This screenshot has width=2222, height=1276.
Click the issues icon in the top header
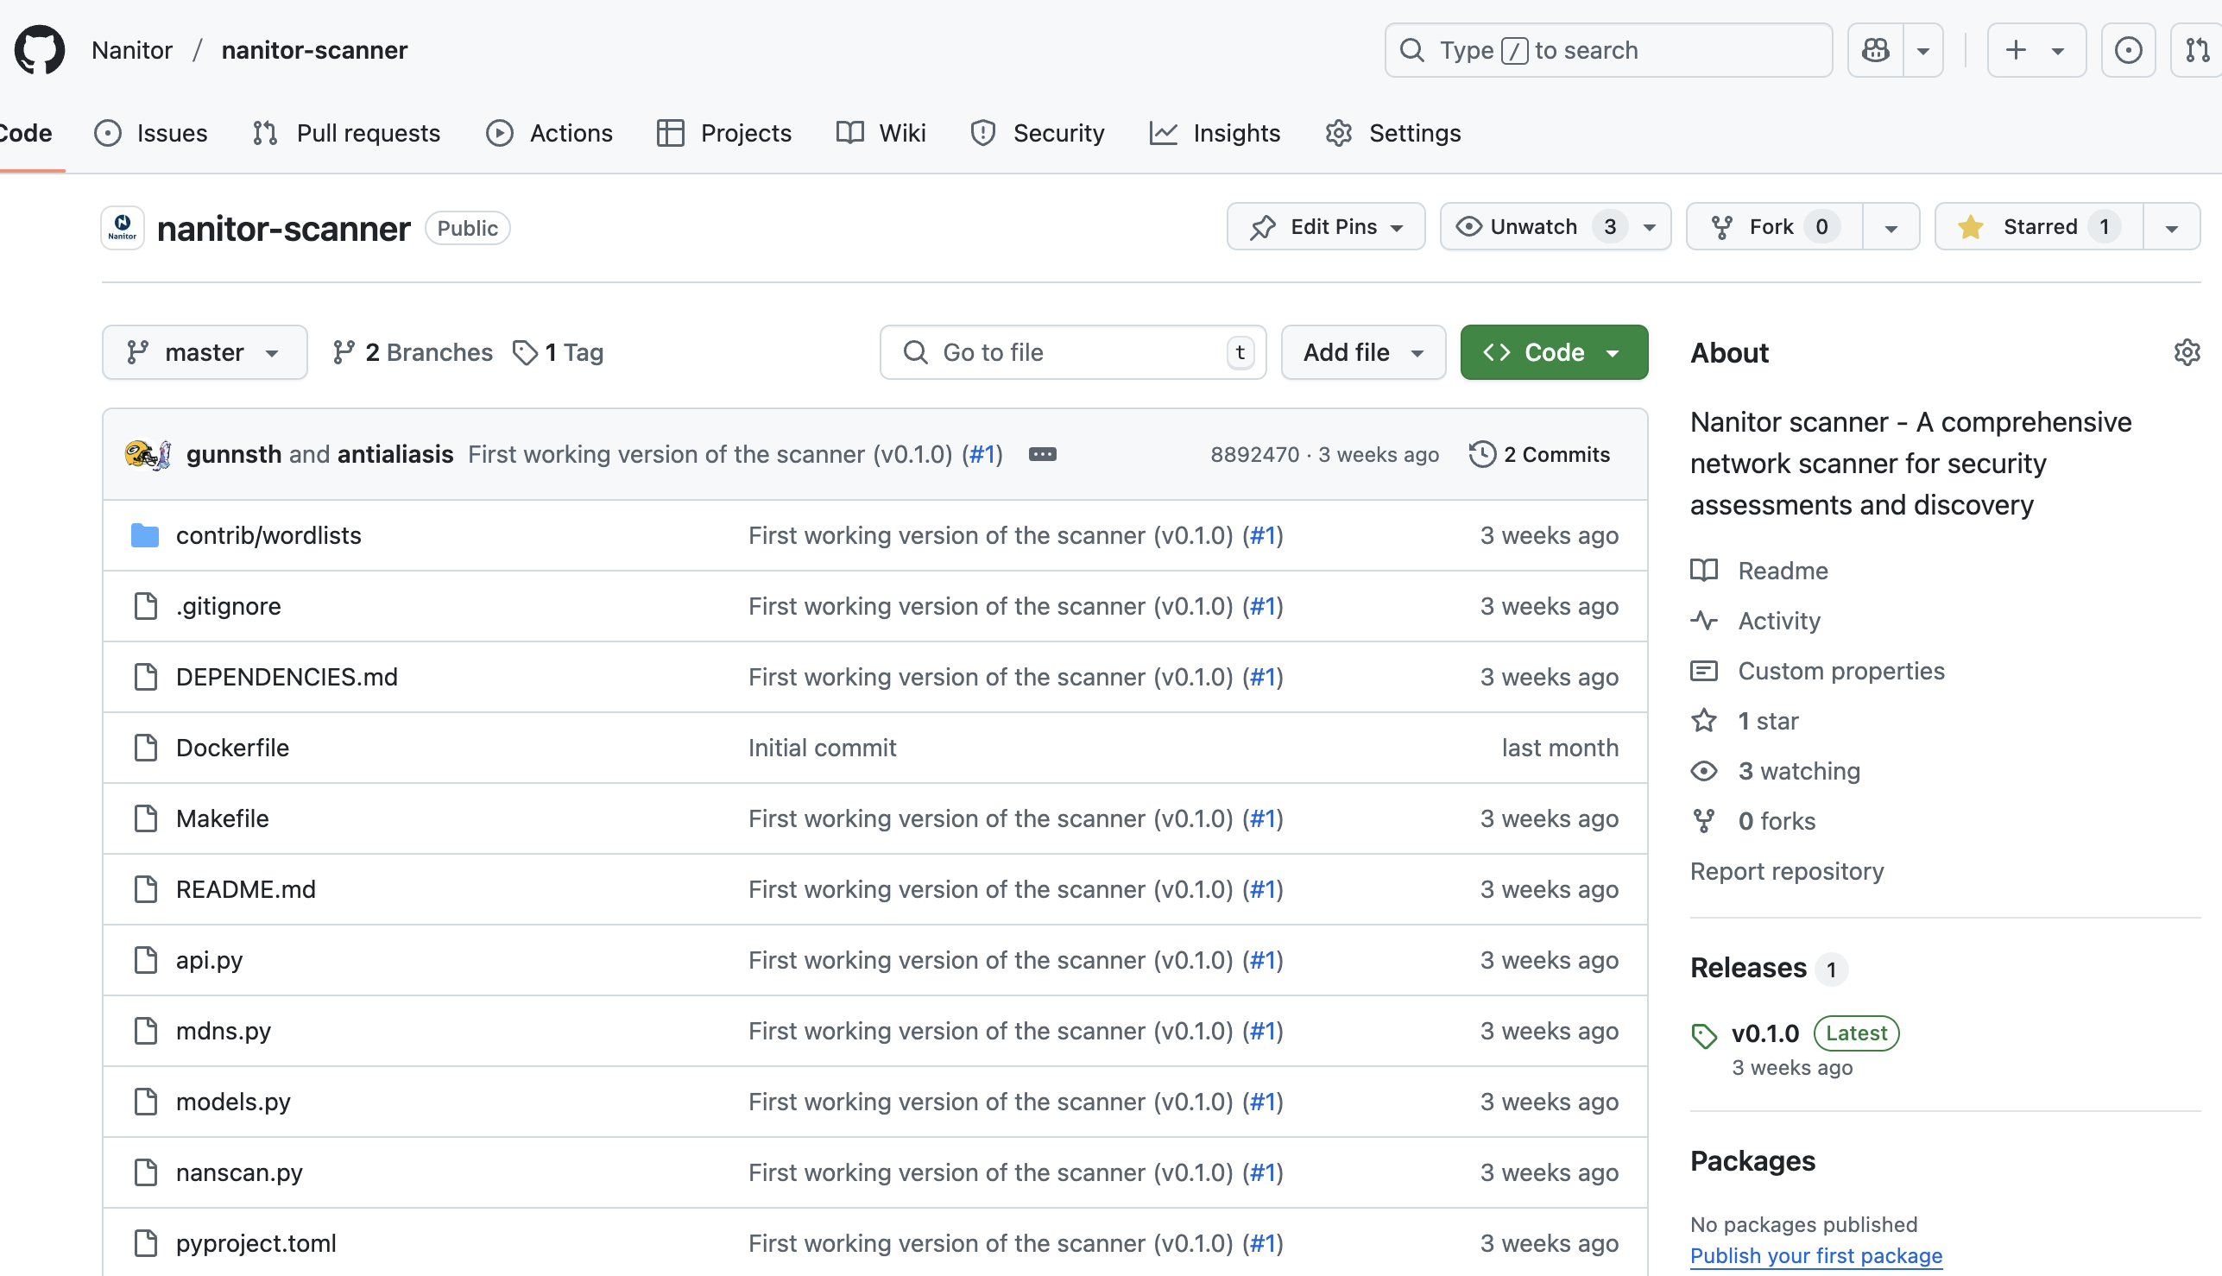[x=2127, y=50]
